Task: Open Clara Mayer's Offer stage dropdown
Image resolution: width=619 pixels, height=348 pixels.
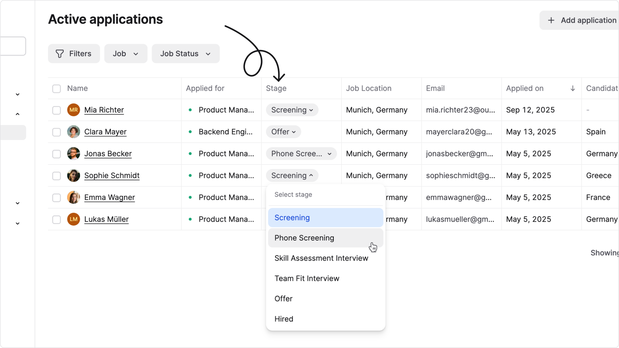Action: click(283, 132)
